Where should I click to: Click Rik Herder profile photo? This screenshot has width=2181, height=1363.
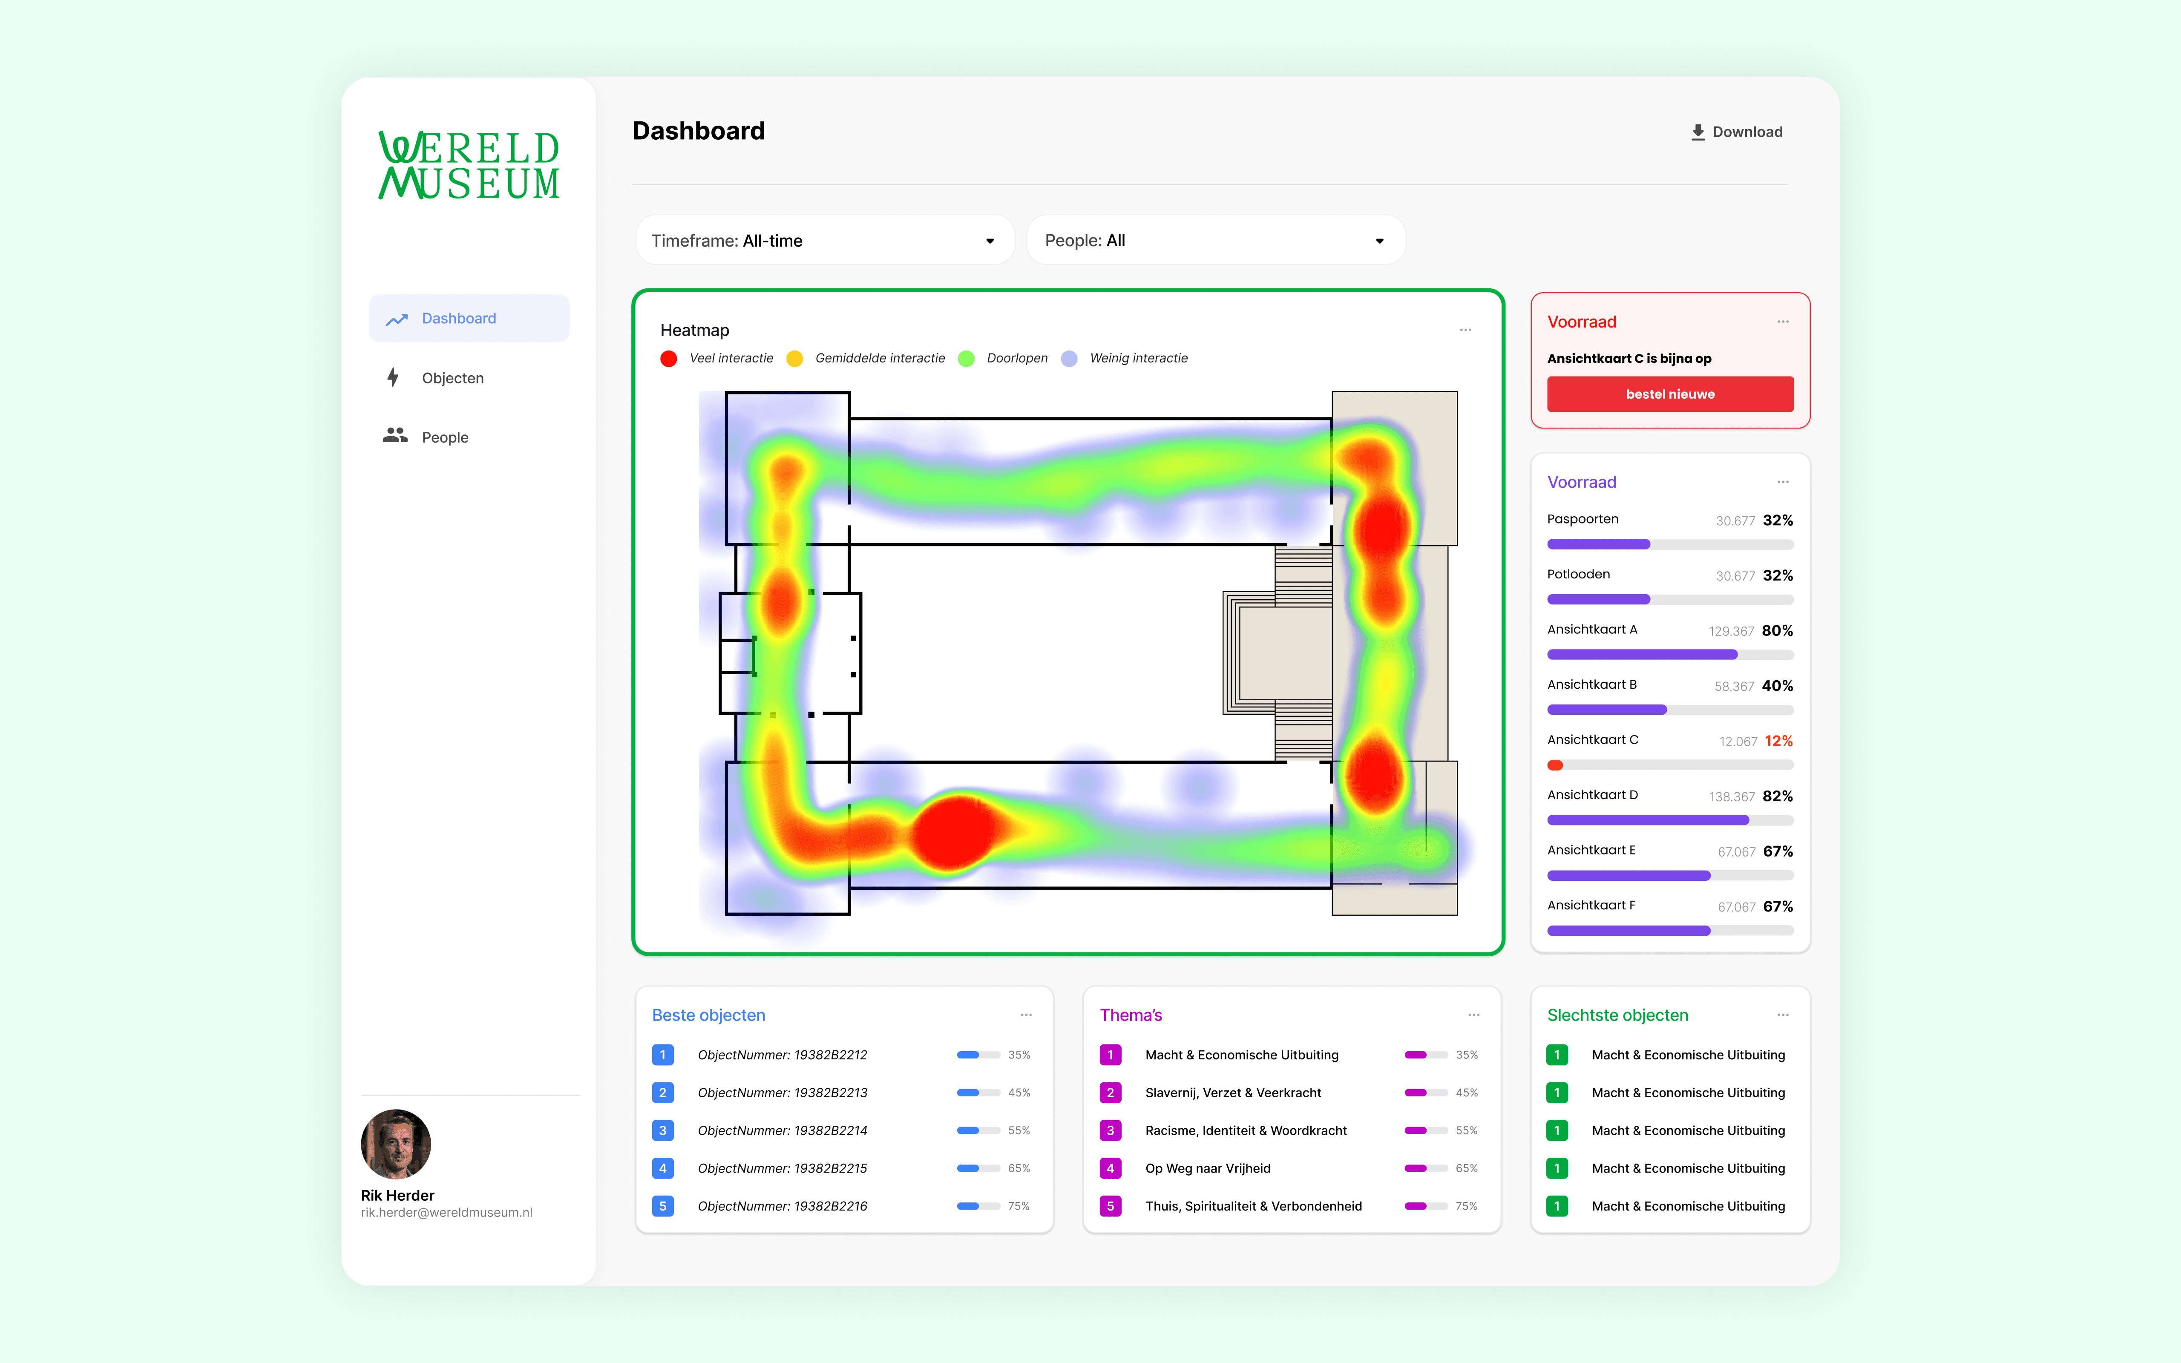tap(396, 1144)
